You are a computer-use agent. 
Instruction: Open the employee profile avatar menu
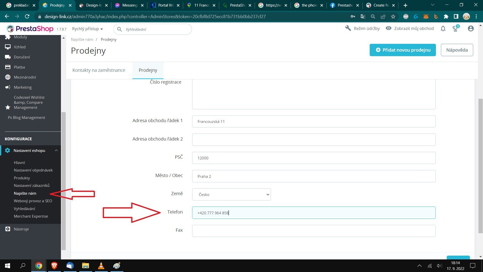470,28
